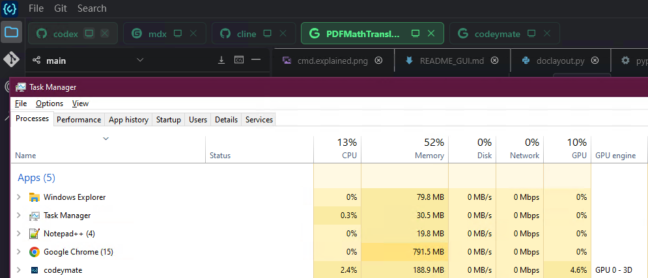Click the branch share icon beside main
The image size is (648, 278).
tap(36, 61)
